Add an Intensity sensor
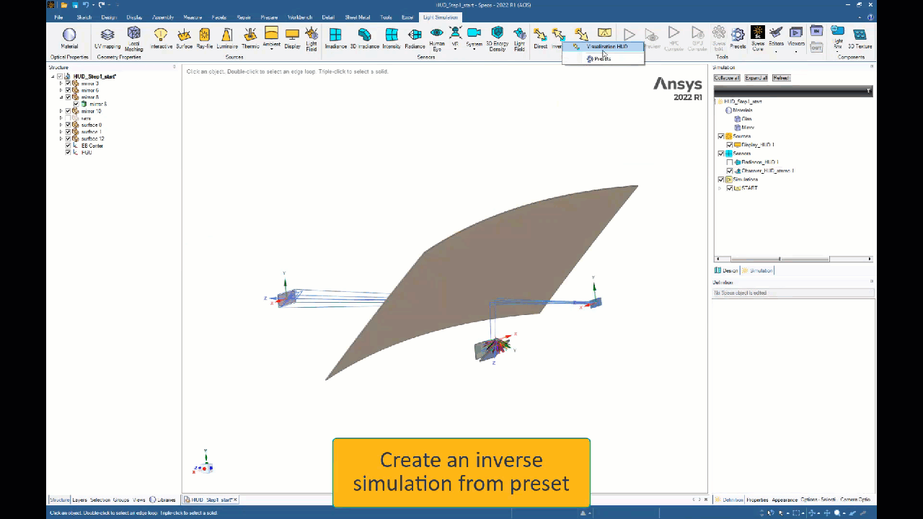The width and height of the screenshot is (923, 519). 392,38
